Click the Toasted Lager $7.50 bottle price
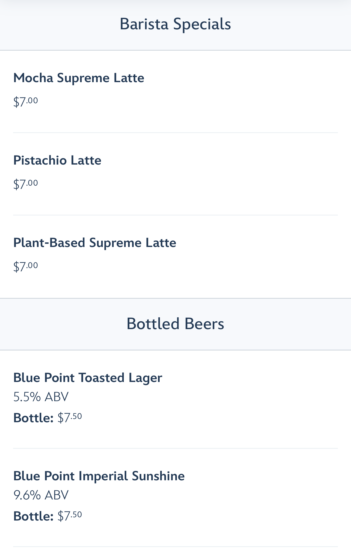The width and height of the screenshot is (351, 549). point(70,418)
